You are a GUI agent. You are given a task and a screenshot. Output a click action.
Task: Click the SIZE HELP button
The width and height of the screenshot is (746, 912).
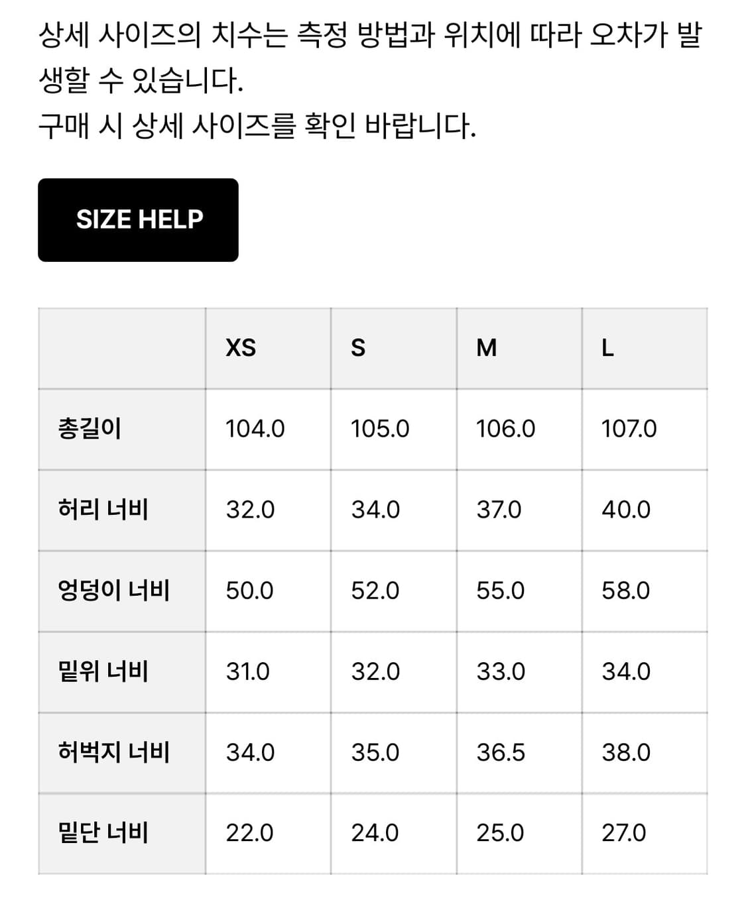138,219
